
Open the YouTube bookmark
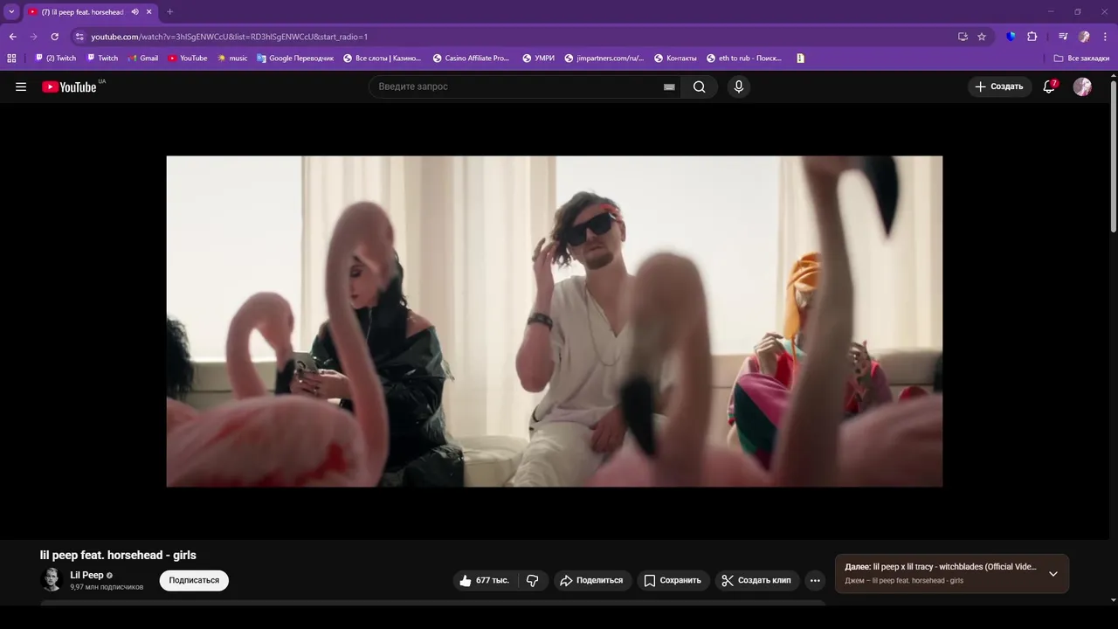coord(188,59)
